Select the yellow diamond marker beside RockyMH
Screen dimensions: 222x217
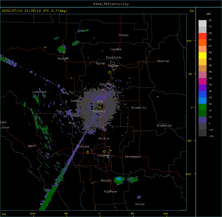pos(64,53)
